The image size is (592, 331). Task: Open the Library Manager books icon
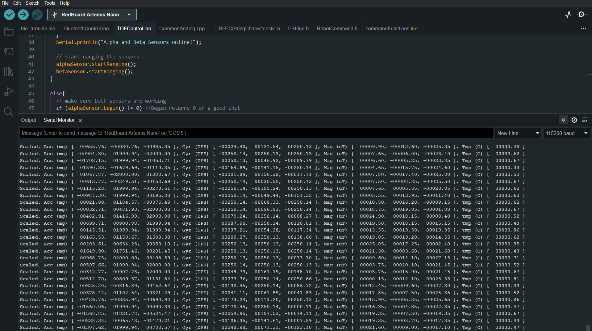point(9,72)
